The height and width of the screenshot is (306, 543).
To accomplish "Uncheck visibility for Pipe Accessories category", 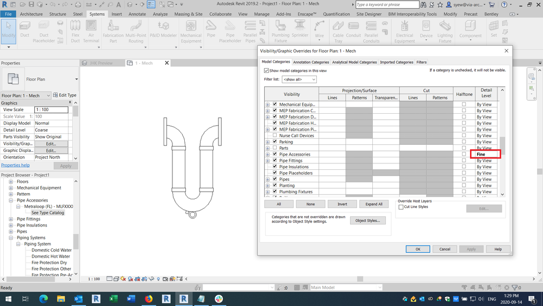I will (x=275, y=154).
